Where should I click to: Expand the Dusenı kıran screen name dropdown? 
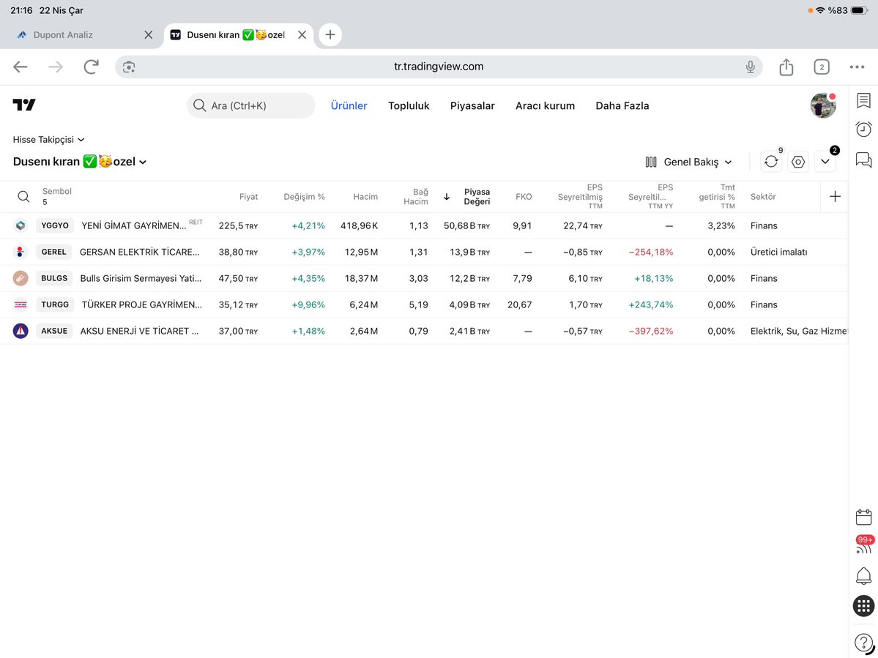point(80,162)
